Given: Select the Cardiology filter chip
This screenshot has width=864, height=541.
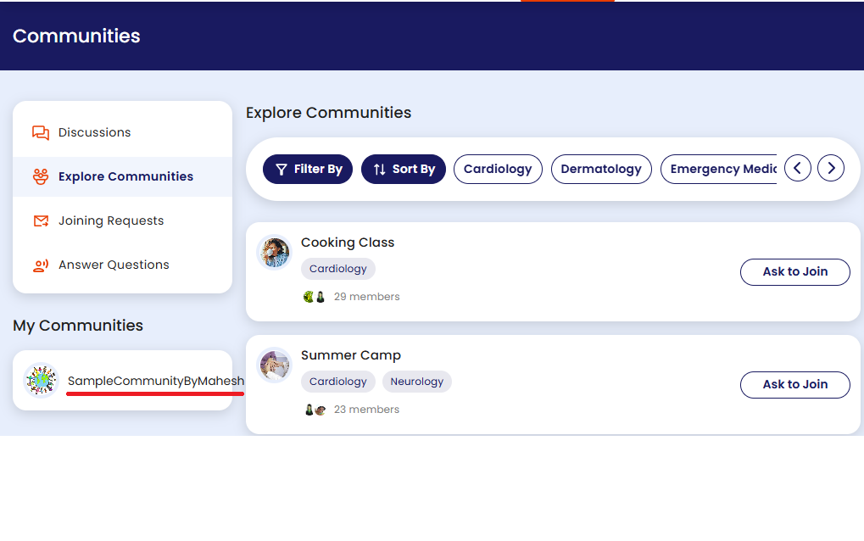Looking at the screenshot, I should 498,169.
